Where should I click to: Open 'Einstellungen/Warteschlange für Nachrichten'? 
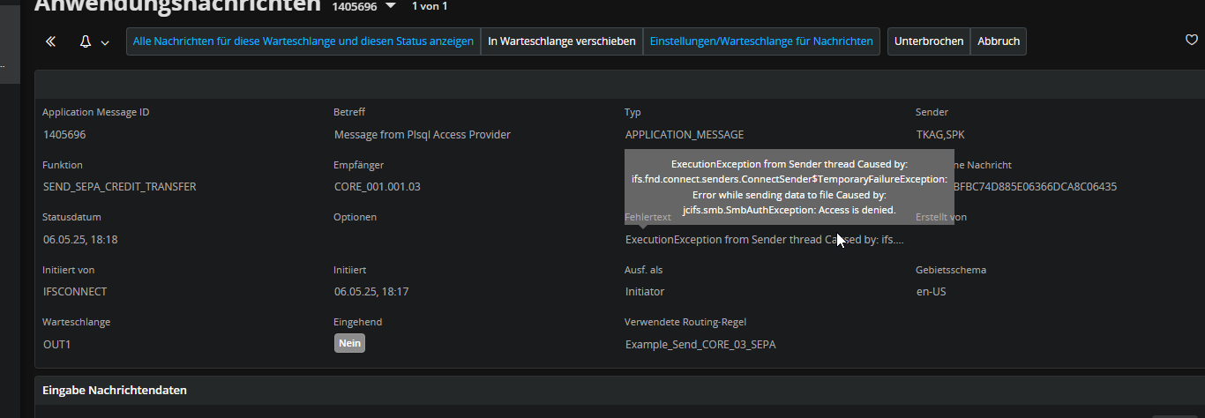(x=761, y=41)
